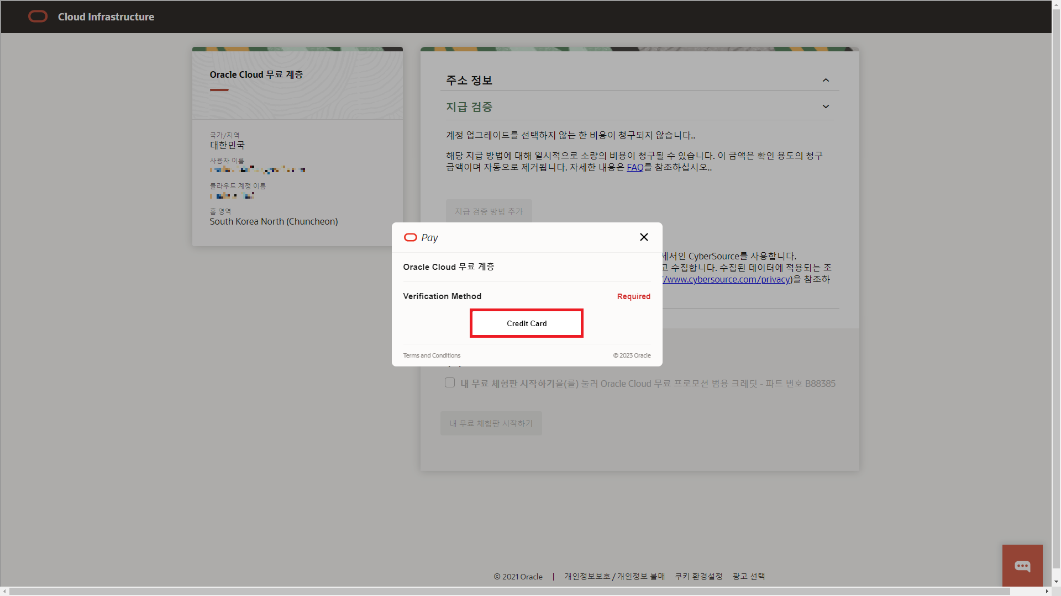Viewport: 1061px width, 596px height.
Task: Click the Oracle Pay logo icon
Action: pyautogui.click(x=411, y=237)
